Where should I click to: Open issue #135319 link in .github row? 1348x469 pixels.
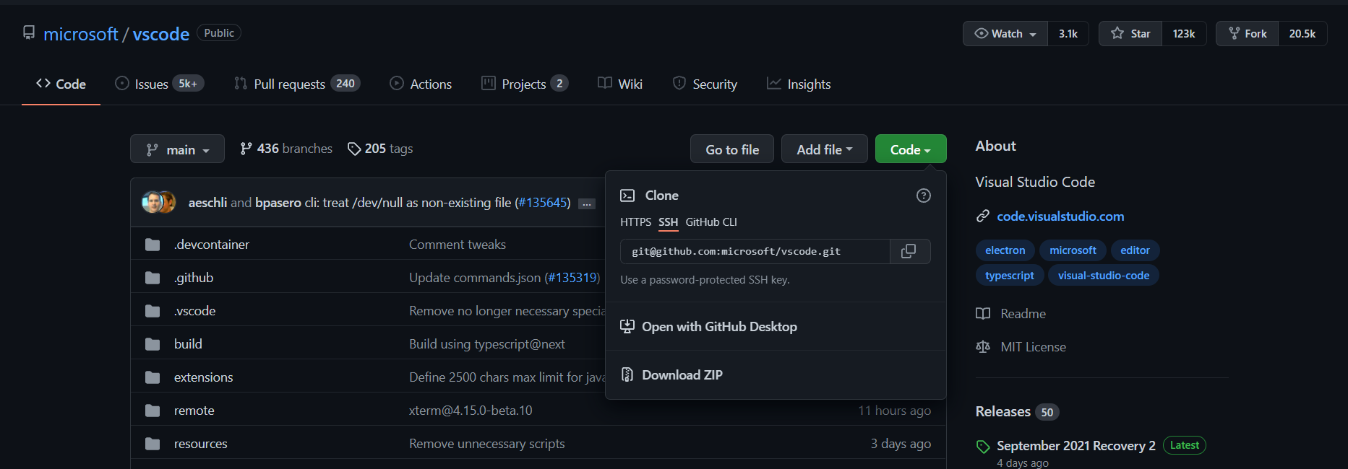[x=572, y=278]
